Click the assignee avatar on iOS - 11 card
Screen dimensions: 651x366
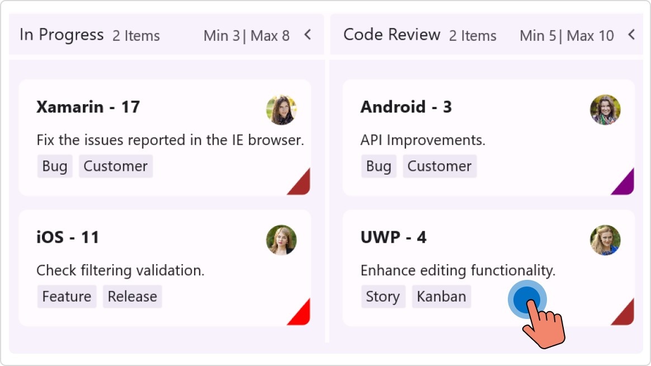[x=281, y=241]
